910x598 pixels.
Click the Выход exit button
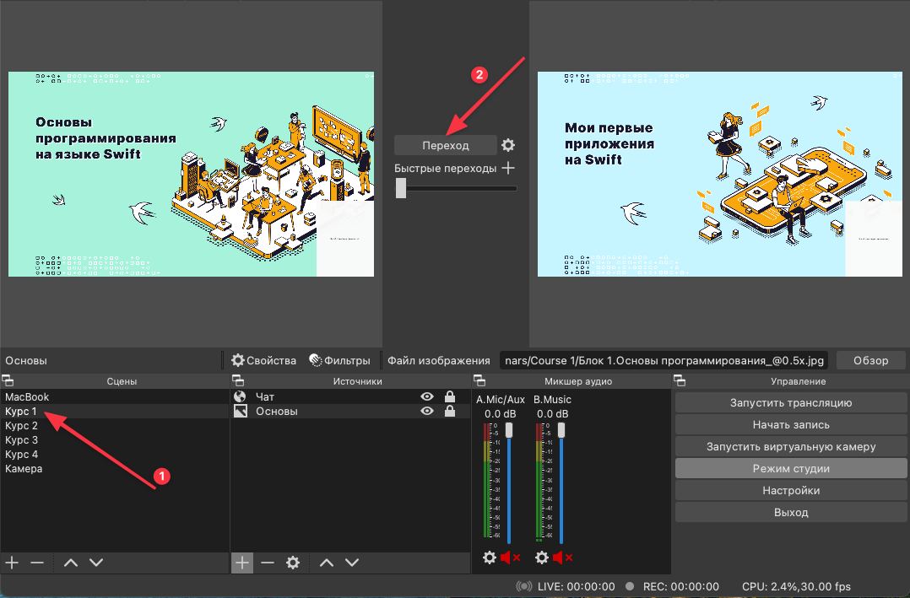(x=791, y=512)
